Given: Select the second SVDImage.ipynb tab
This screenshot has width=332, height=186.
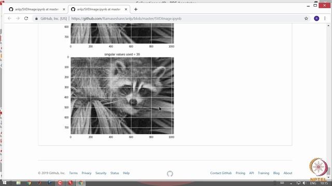Looking at the screenshot, I should coord(99,9).
